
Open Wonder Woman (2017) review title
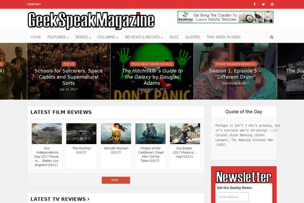(116, 150)
